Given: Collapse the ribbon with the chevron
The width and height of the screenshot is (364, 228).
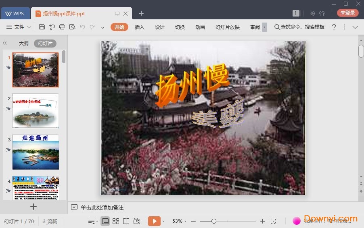Looking at the screenshot, I should coord(355,27).
